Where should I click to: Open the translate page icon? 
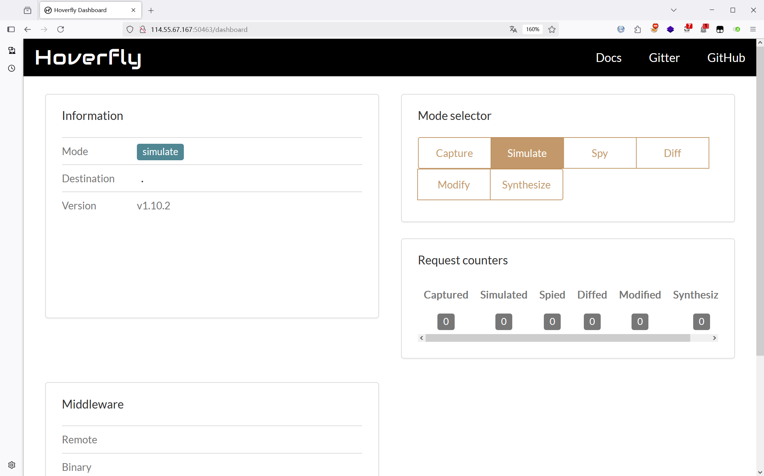(x=513, y=29)
